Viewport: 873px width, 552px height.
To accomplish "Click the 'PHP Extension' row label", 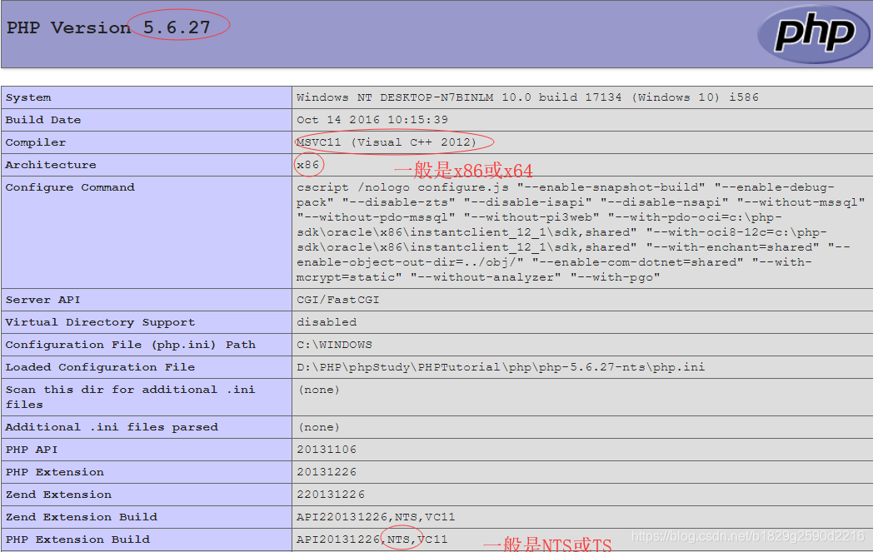I will [55, 472].
